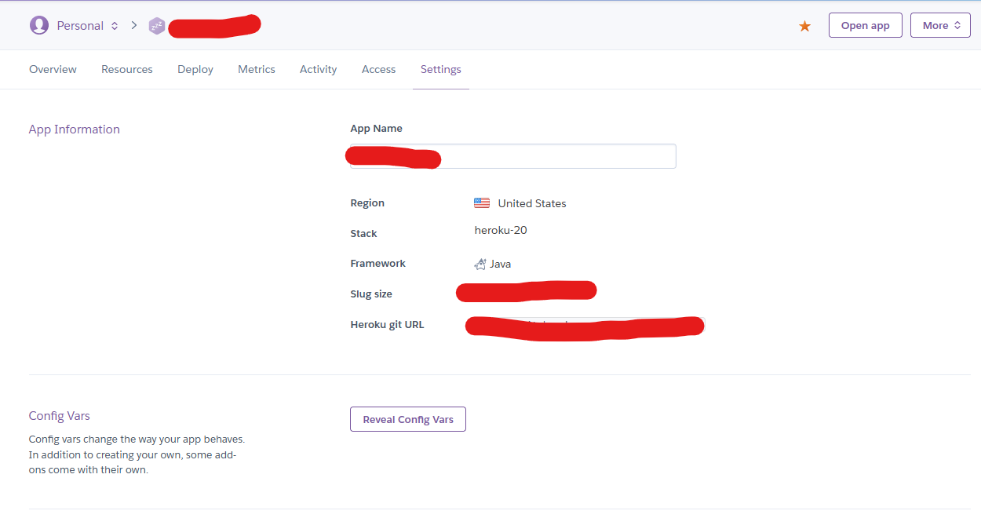Expand the More dropdown menu

click(x=940, y=25)
